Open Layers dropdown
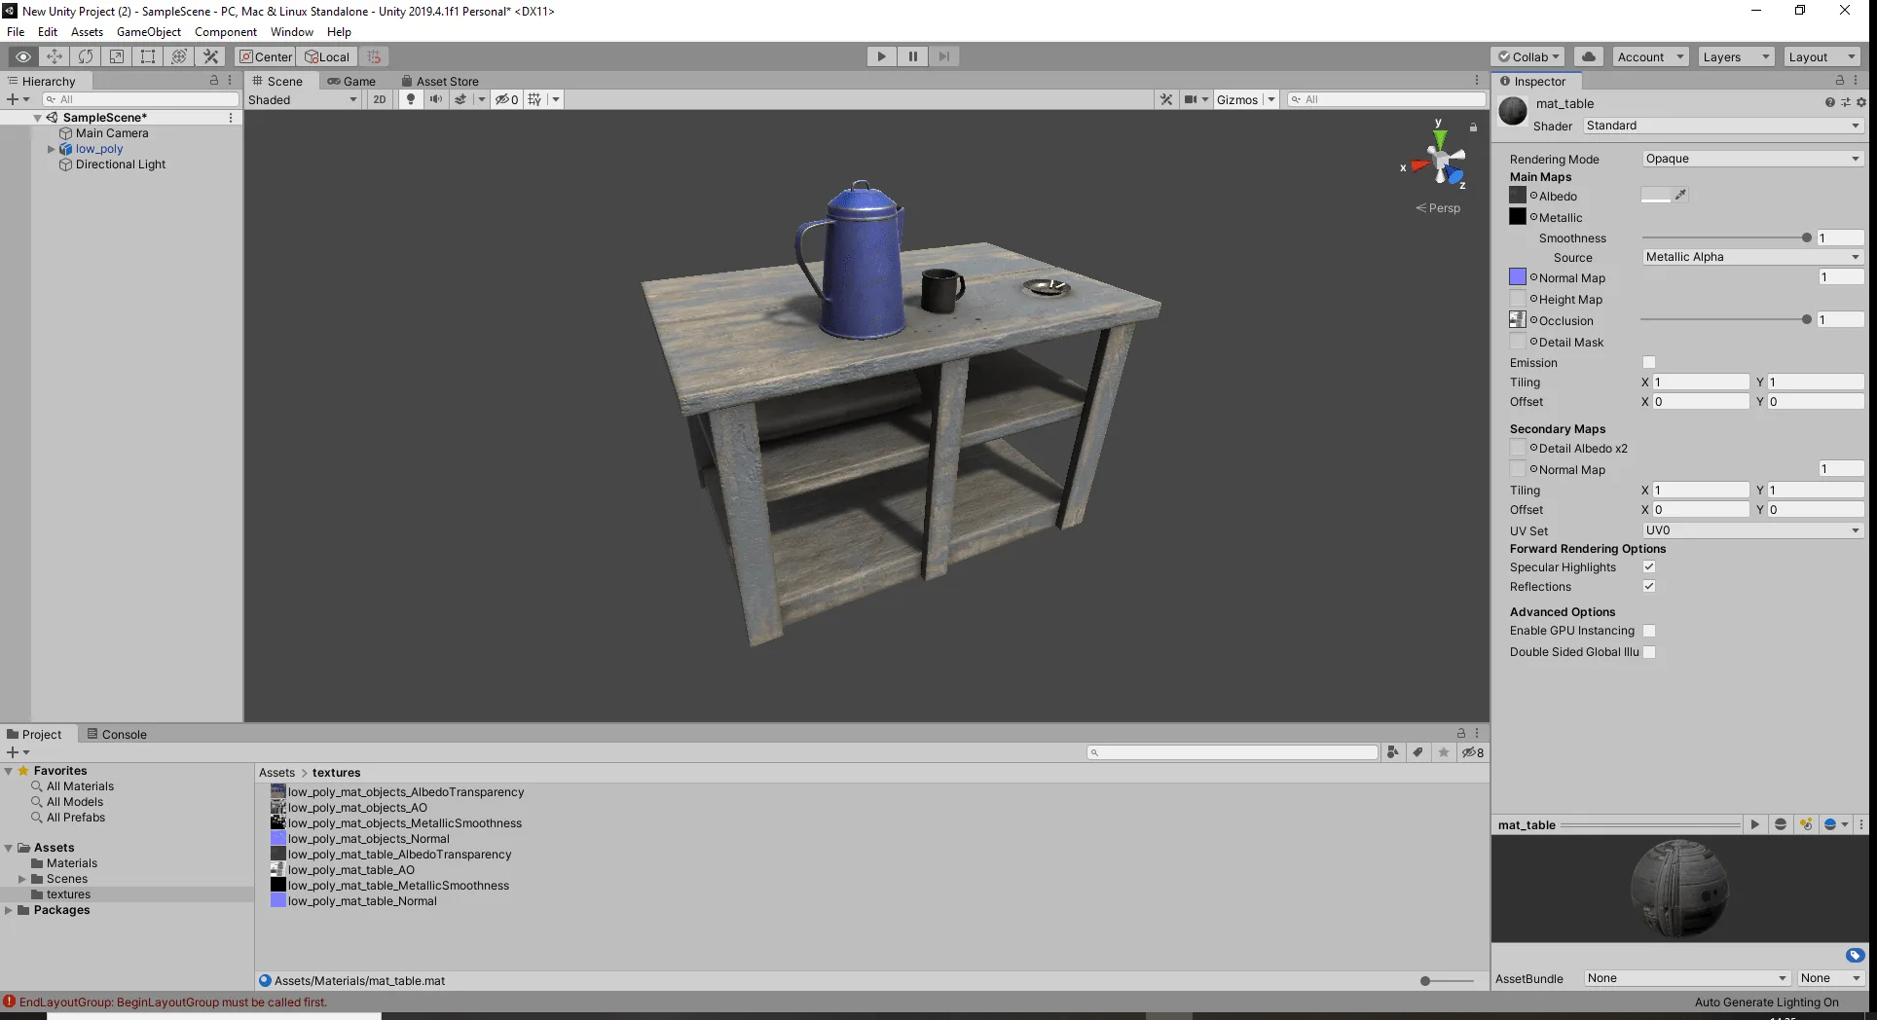 tap(1736, 56)
